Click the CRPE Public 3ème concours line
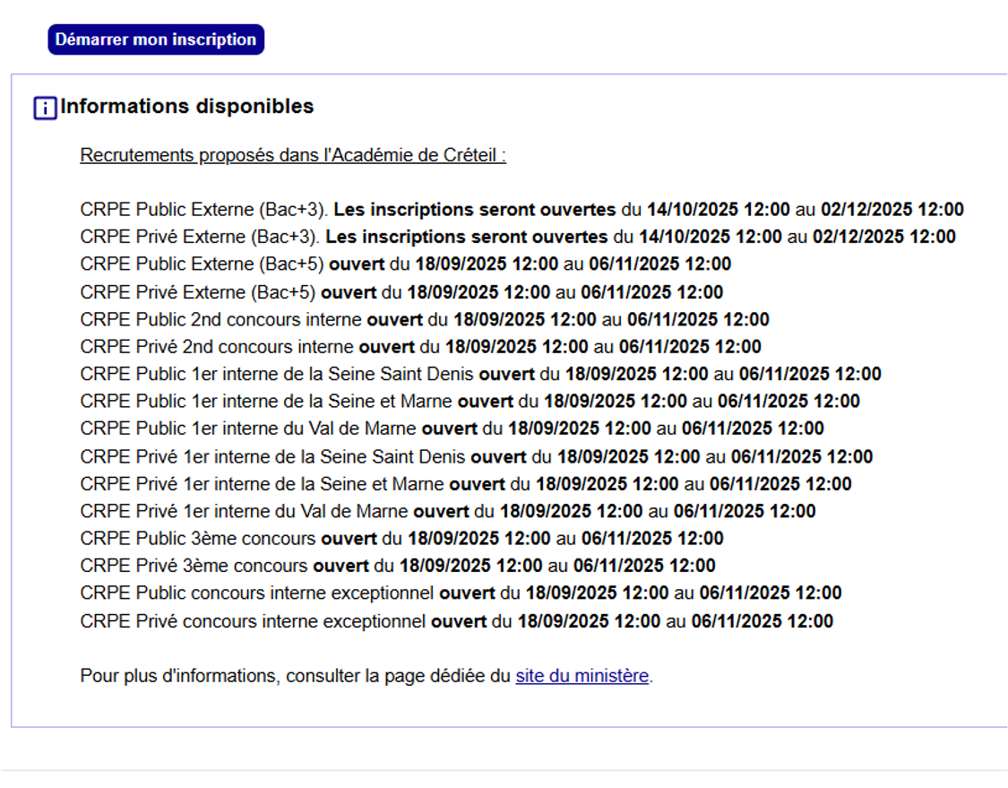 click(401, 539)
